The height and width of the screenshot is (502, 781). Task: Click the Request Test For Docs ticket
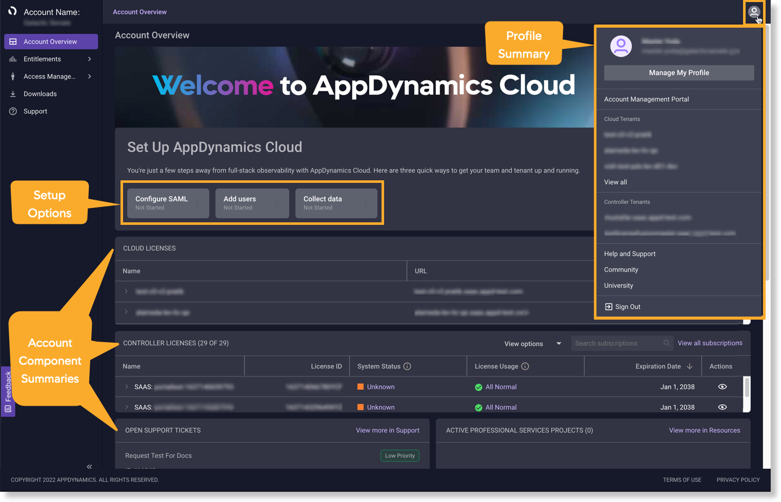(x=158, y=456)
